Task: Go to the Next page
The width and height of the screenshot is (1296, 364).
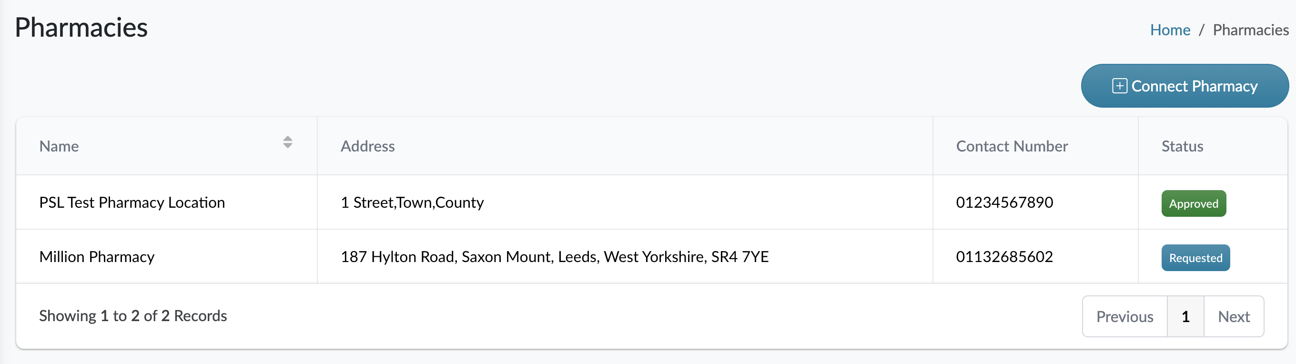Action: pos(1233,316)
